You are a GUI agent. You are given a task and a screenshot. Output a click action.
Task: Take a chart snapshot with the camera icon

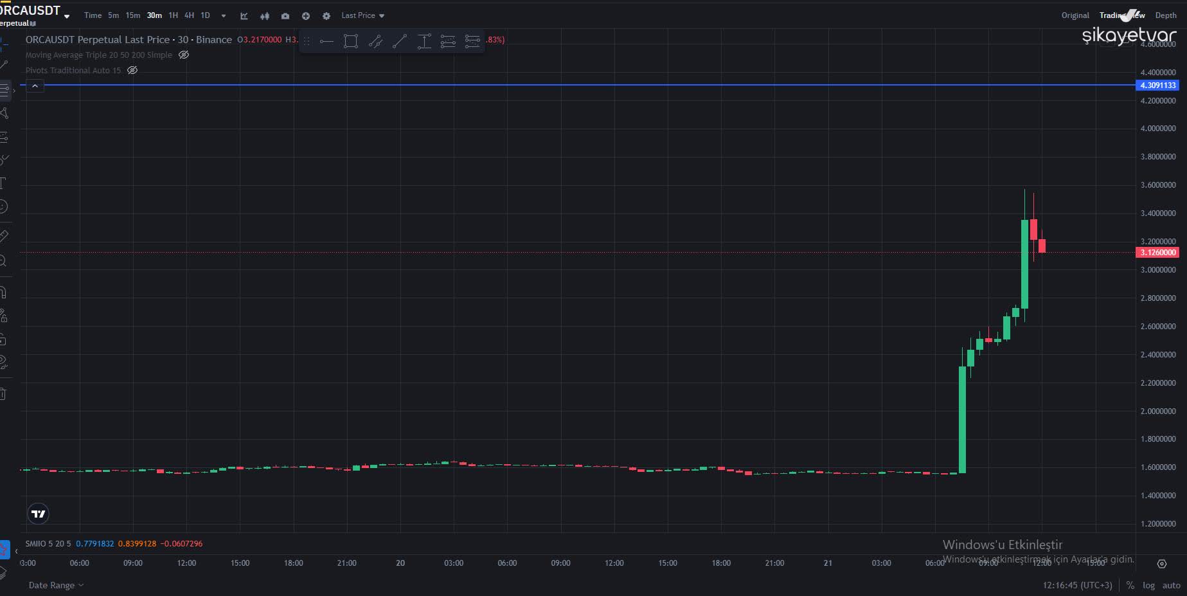coord(285,15)
